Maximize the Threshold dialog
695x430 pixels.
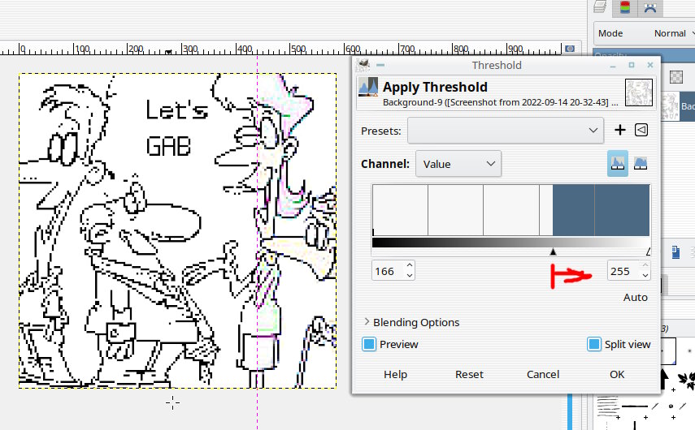coord(632,65)
